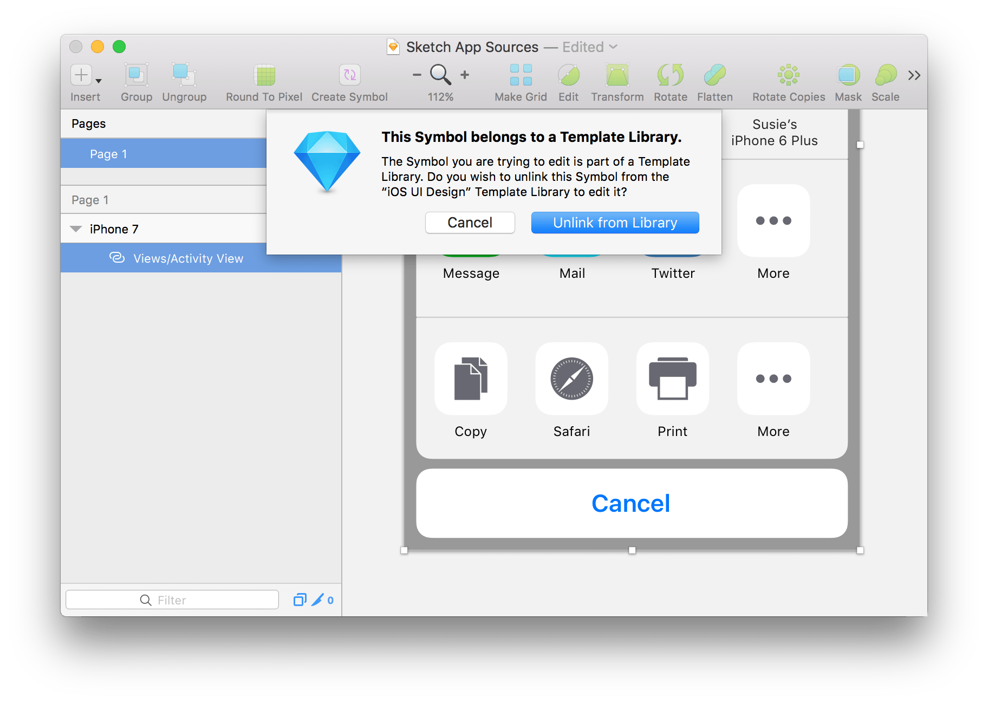Zoom in with the plus button
Screen dimensions: 988x703
[x=465, y=75]
